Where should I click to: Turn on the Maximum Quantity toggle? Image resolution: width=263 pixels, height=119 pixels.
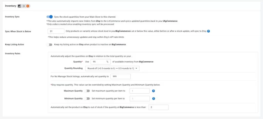pyautogui.click(x=87, y=91)
